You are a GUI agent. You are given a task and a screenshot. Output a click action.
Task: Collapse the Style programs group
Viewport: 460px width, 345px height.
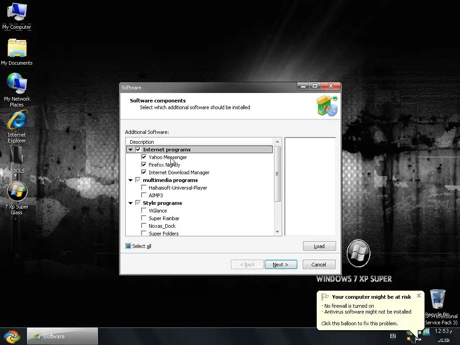pyautogui.click(x=131, y=203)
